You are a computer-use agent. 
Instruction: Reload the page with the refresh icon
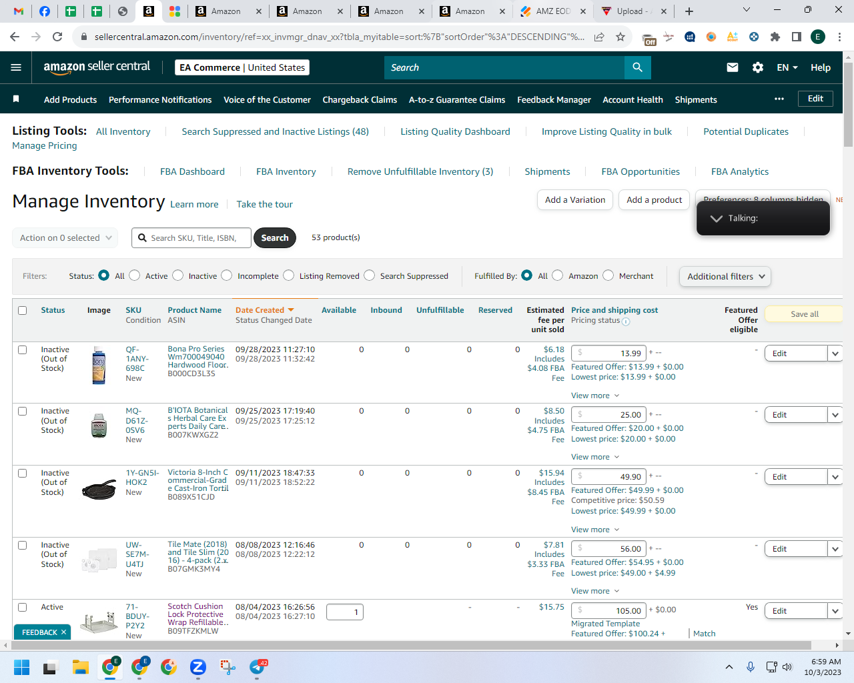coord(57,37)
